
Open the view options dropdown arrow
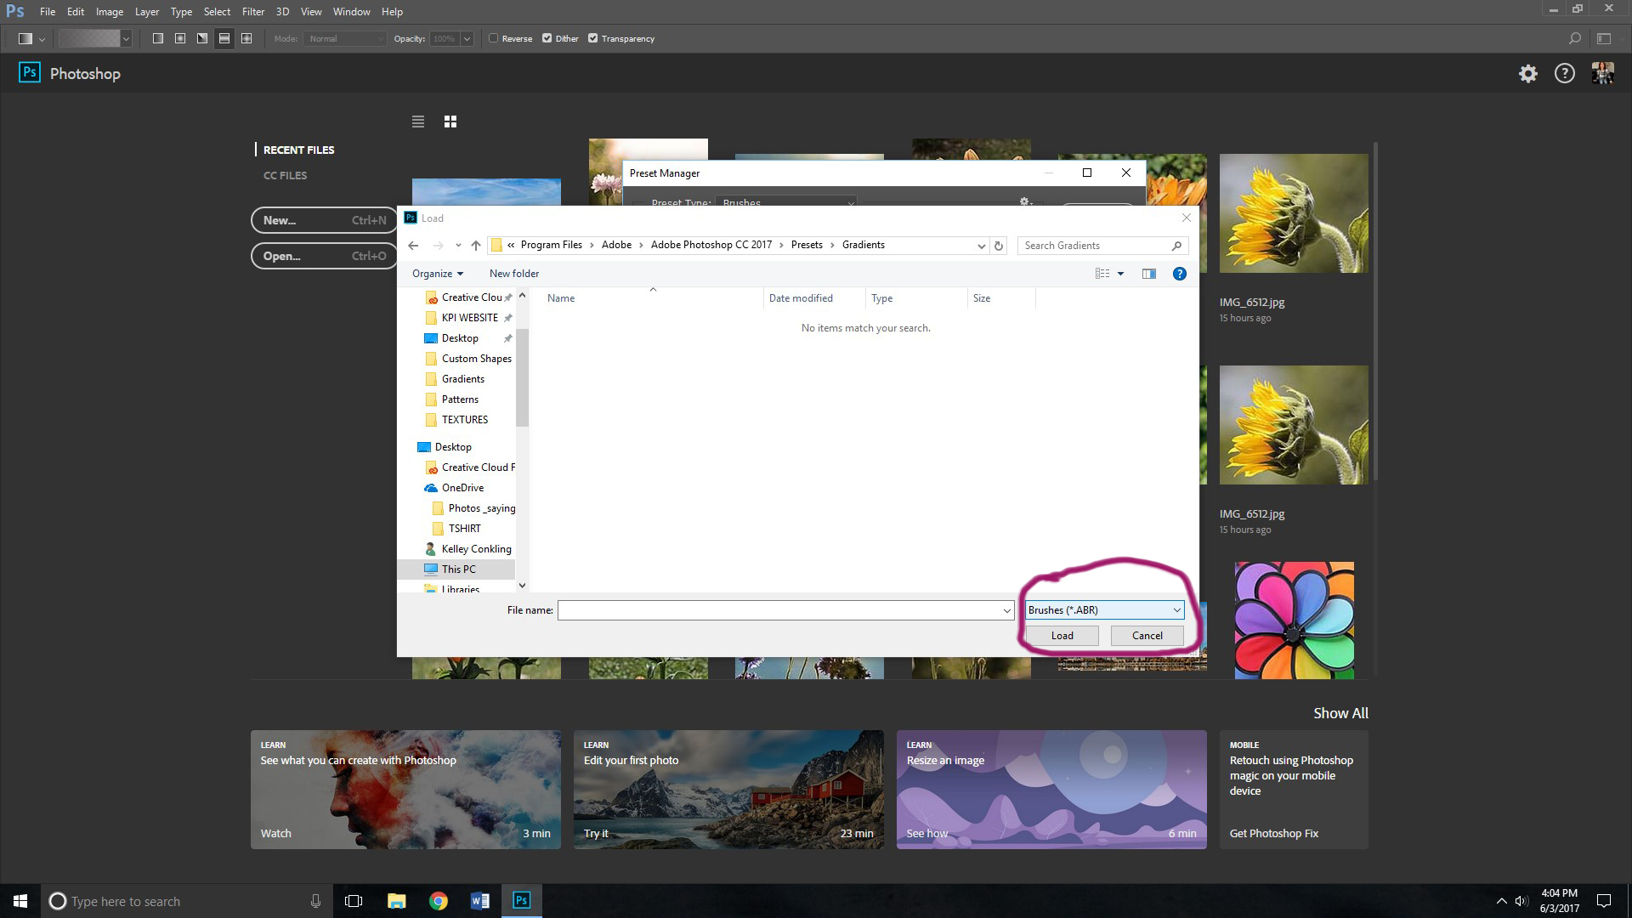tap(1120, 274)
